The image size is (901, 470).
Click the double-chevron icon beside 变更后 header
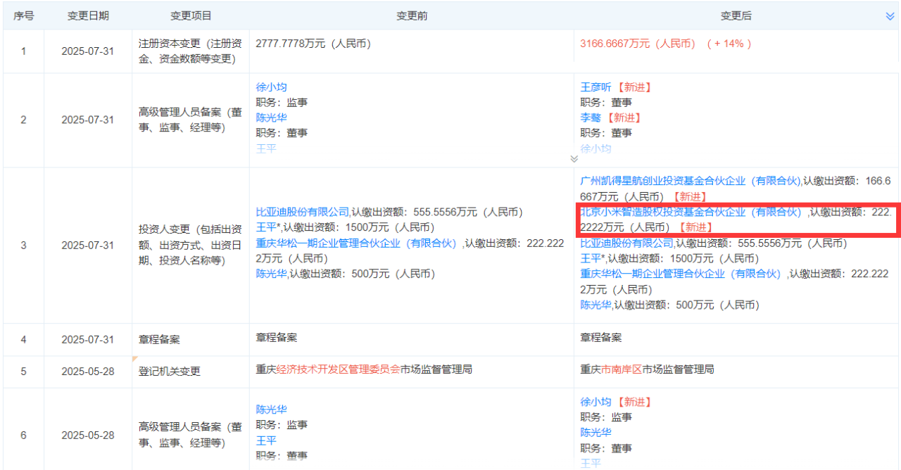890,16
